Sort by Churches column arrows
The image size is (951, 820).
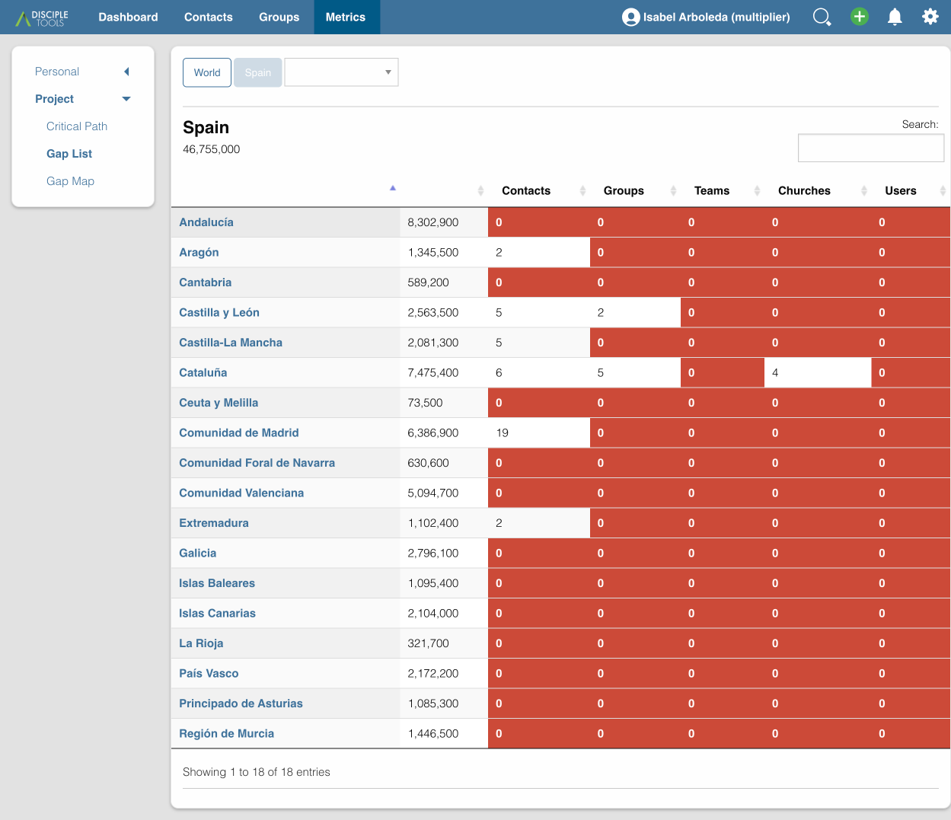pos(864,191)
